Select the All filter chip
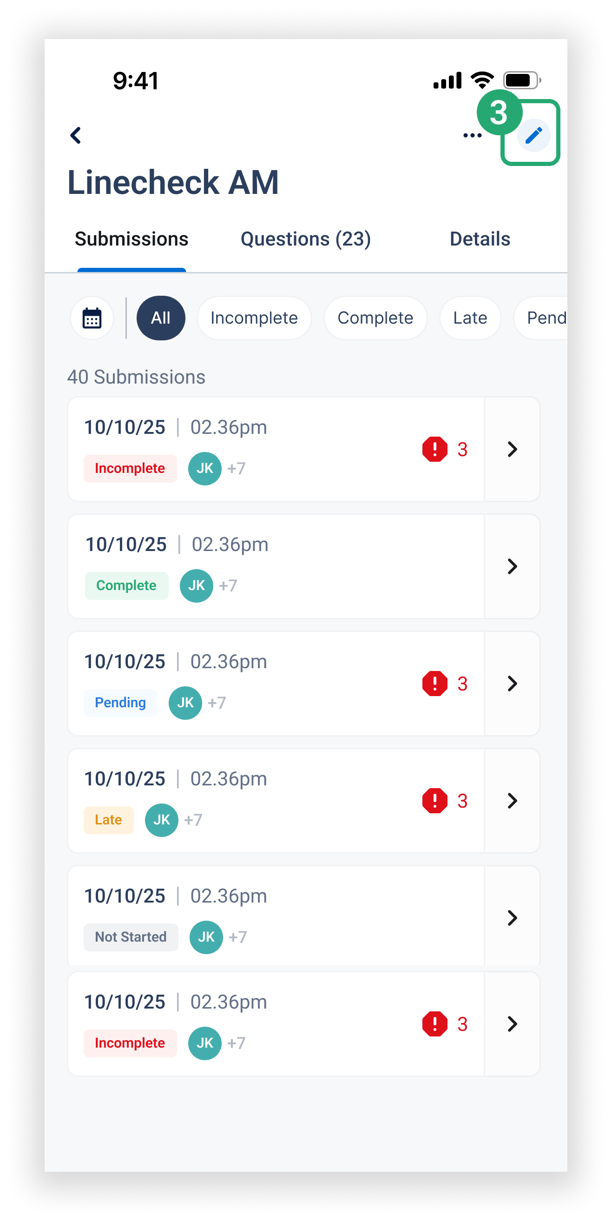 (x=161, y=318)
